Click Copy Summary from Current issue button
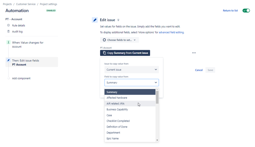 click(x=125, y=53)
